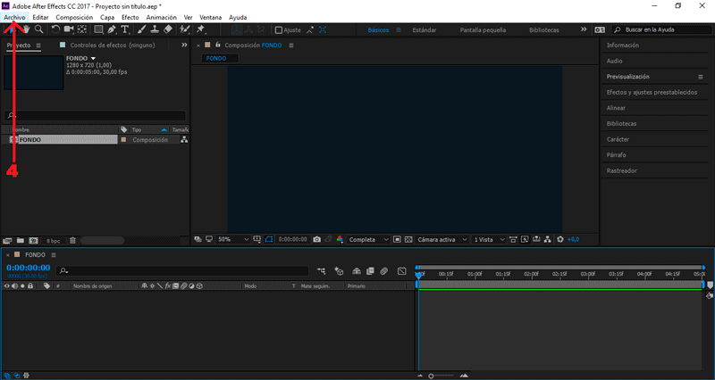Open the Rastreador panel
Image resolution: width=715 pixels, height=380 pixels.
coord(621,170)
